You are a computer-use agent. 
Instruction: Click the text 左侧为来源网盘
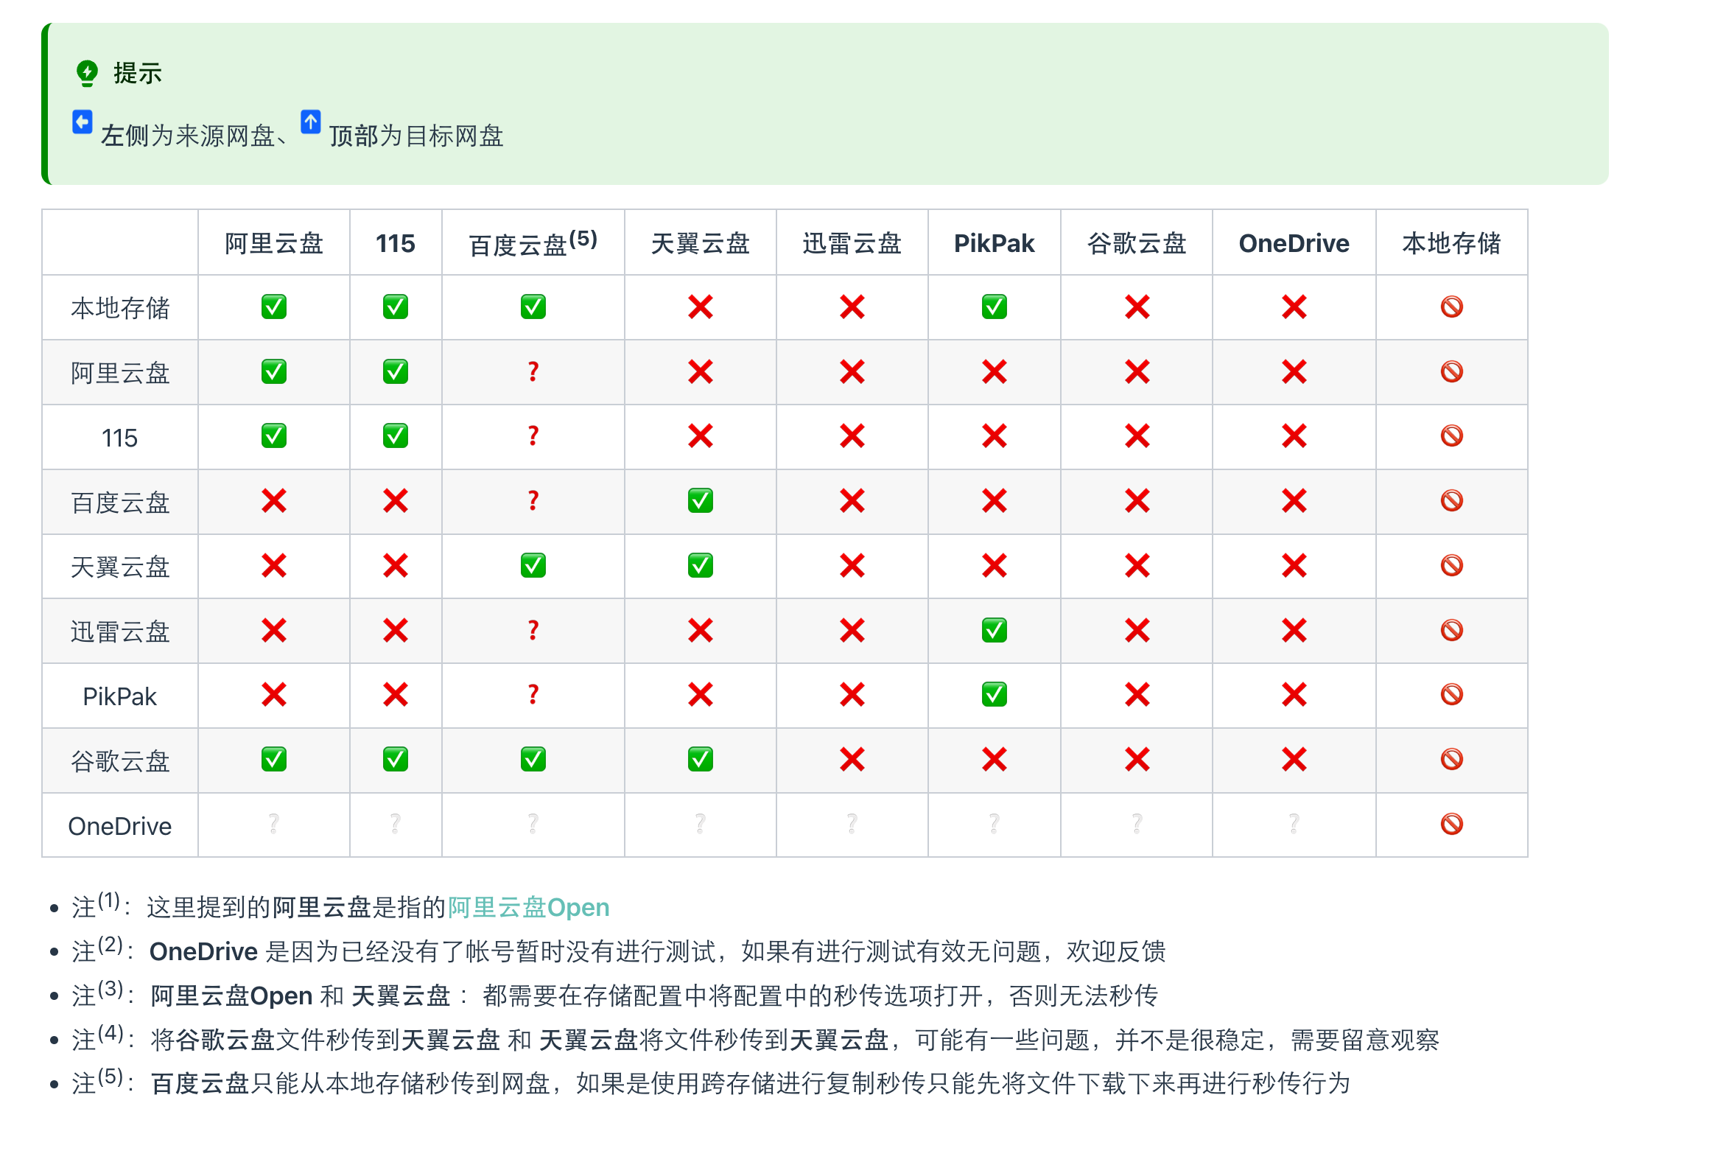(x=188, y=136)
